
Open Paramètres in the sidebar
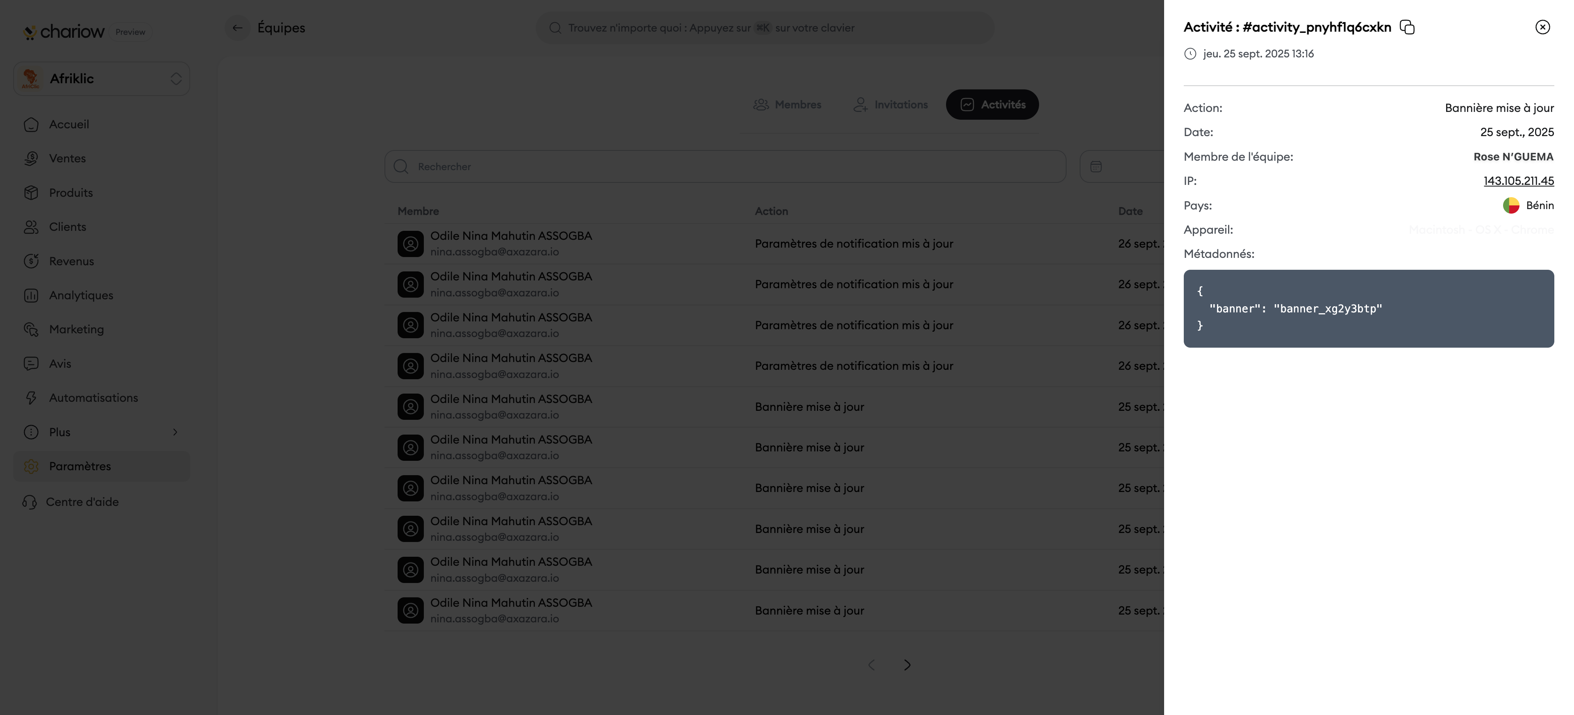pos(80,466)
